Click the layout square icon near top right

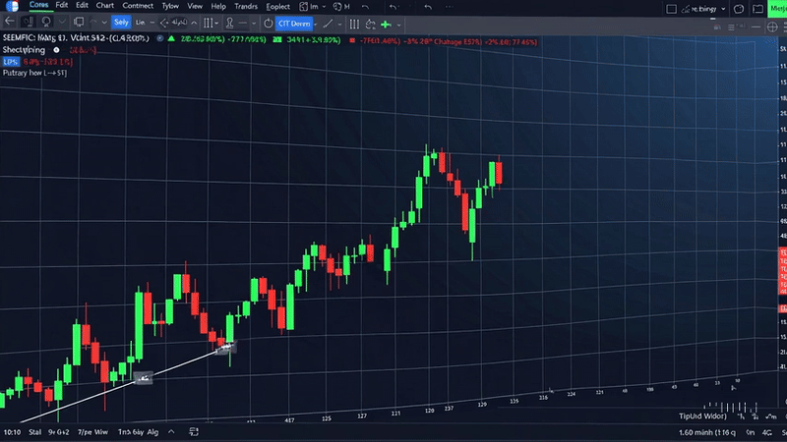[670, 7]
